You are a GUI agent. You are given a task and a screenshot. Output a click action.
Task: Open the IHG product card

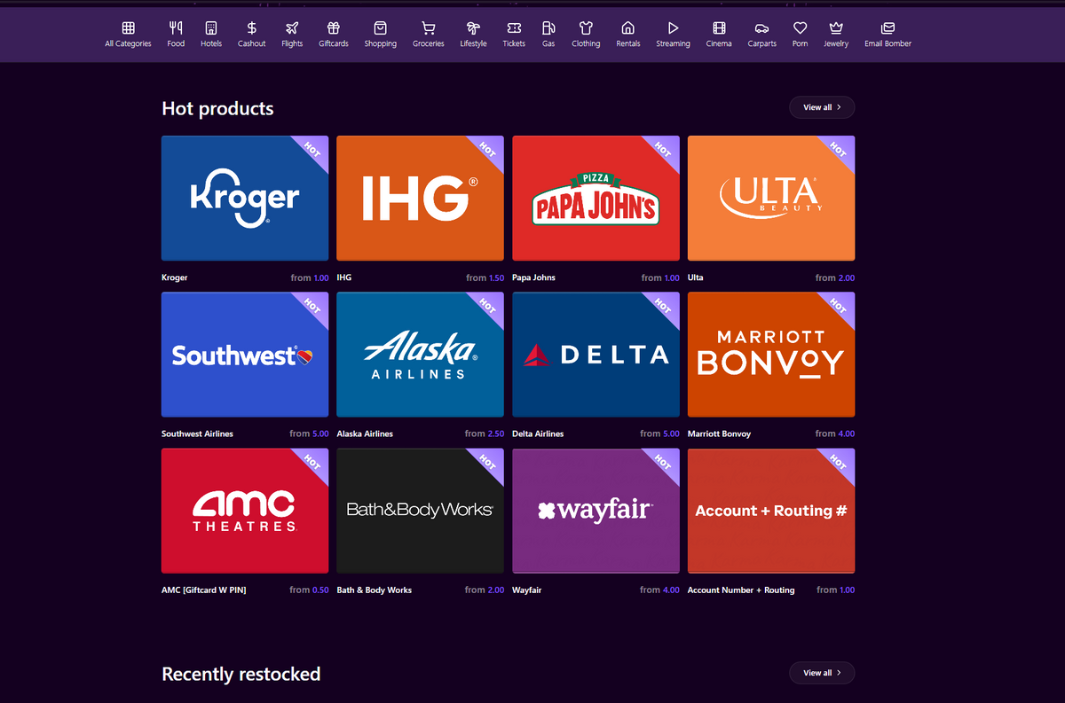pos(420,198)
